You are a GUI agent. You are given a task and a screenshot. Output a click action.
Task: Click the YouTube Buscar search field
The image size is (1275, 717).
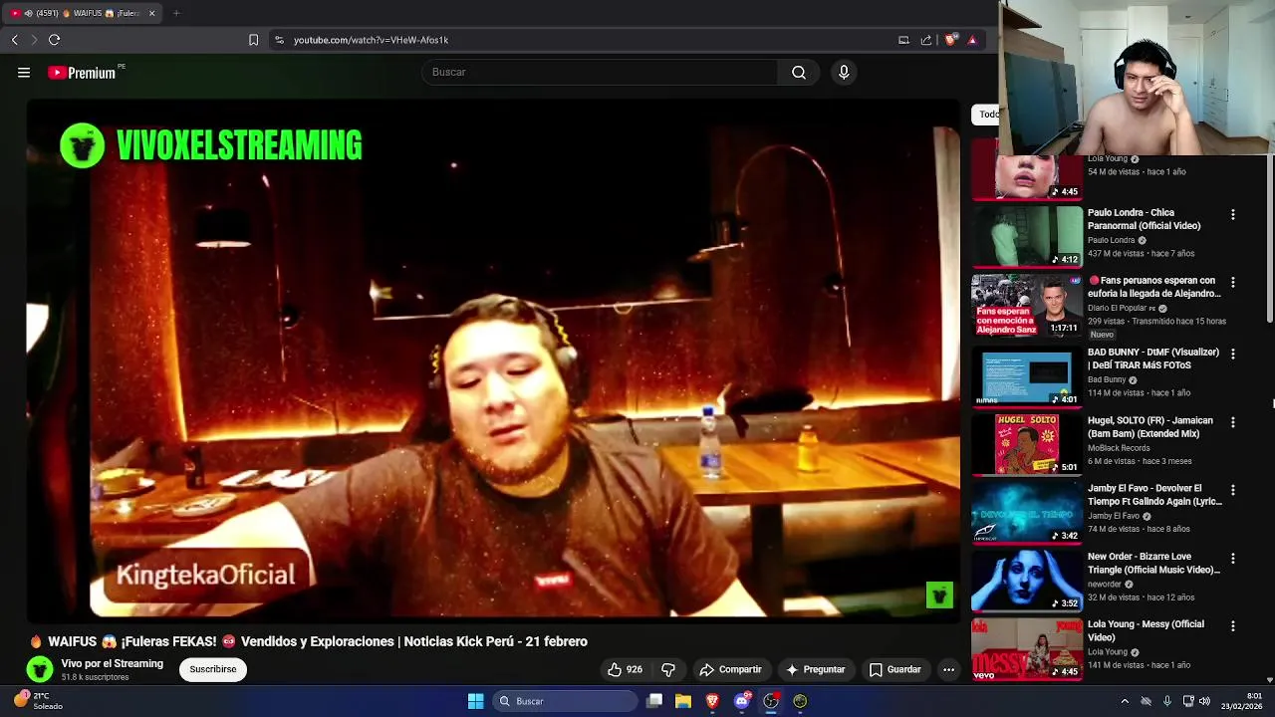[601, 72]
